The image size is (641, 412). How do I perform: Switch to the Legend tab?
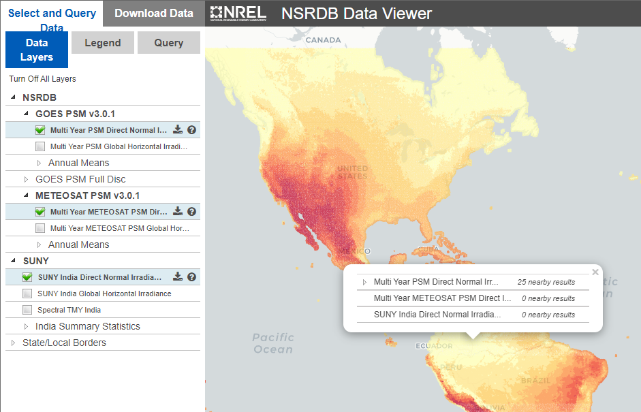102,42
